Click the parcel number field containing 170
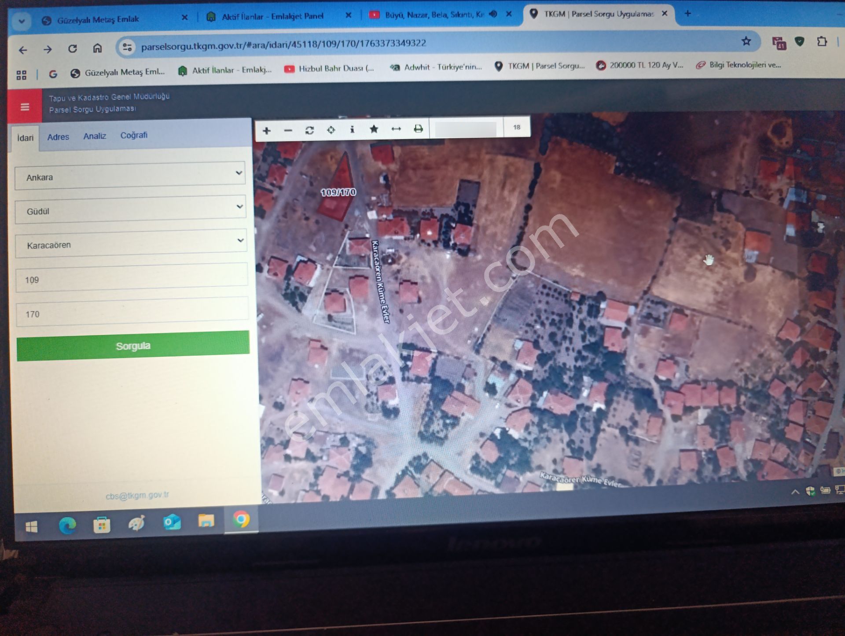This screenshot has height=636, width=845. click(x=132, y=313)
